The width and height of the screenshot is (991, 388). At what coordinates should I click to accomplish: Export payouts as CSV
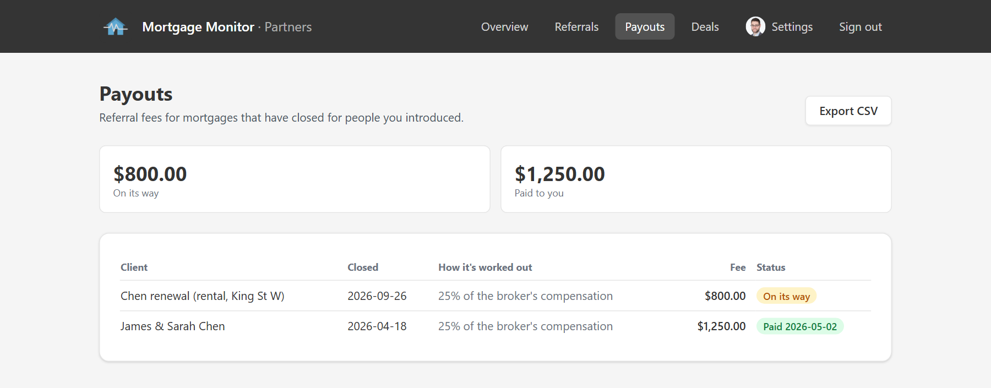pos(848,111)
